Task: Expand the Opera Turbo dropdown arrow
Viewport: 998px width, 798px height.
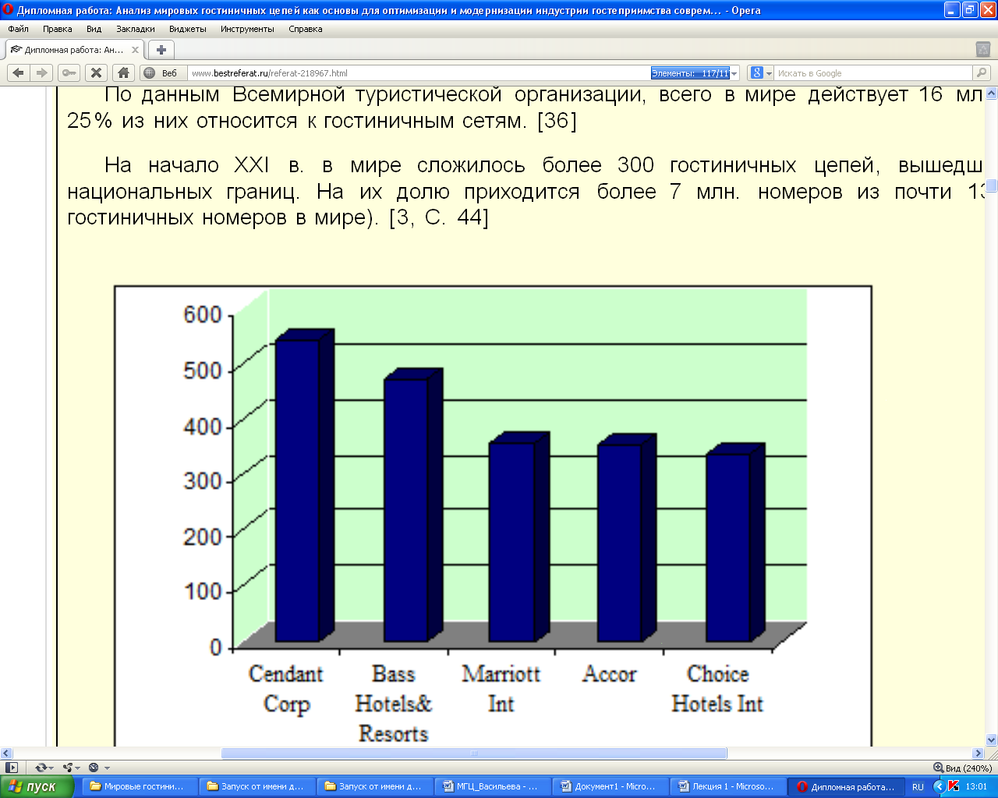Action: tap(107, 768)
